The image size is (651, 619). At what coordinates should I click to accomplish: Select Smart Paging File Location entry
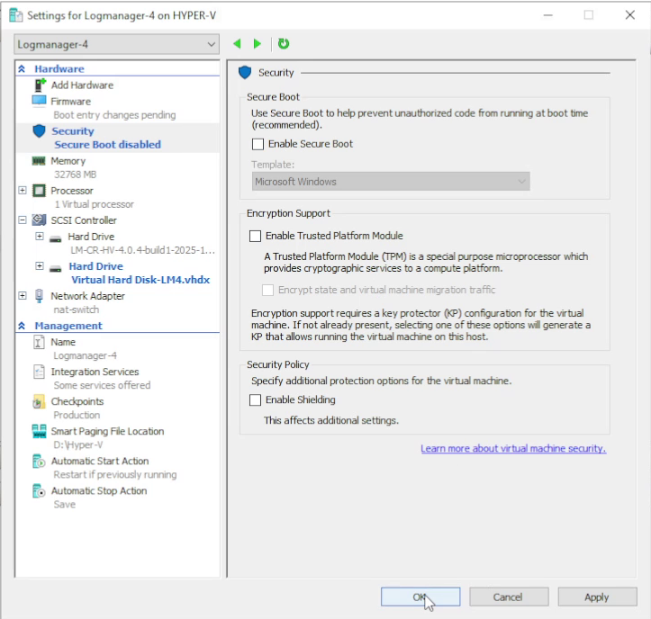tap(107, 432)
